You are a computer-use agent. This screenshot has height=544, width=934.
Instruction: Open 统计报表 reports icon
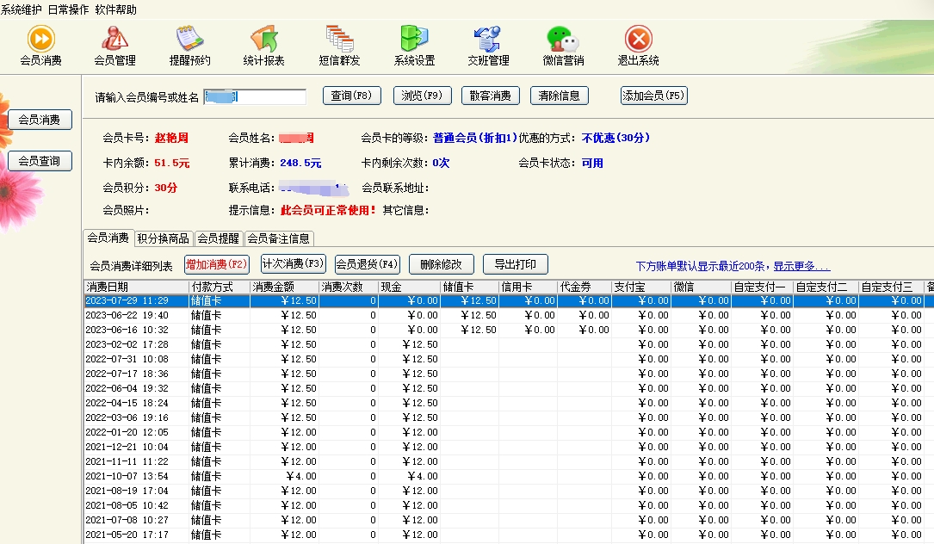(263, 40)
